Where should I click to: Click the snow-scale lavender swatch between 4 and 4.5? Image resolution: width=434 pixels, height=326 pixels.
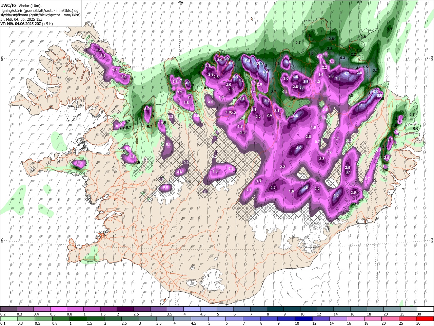point(192,309)
